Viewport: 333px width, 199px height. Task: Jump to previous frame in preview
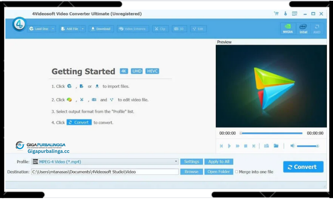(x=221, y=146)
